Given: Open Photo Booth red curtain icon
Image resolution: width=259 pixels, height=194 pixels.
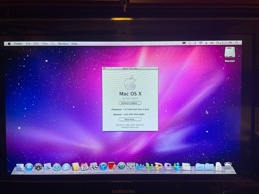Looking at the screenshot, I should coord(112,167).
